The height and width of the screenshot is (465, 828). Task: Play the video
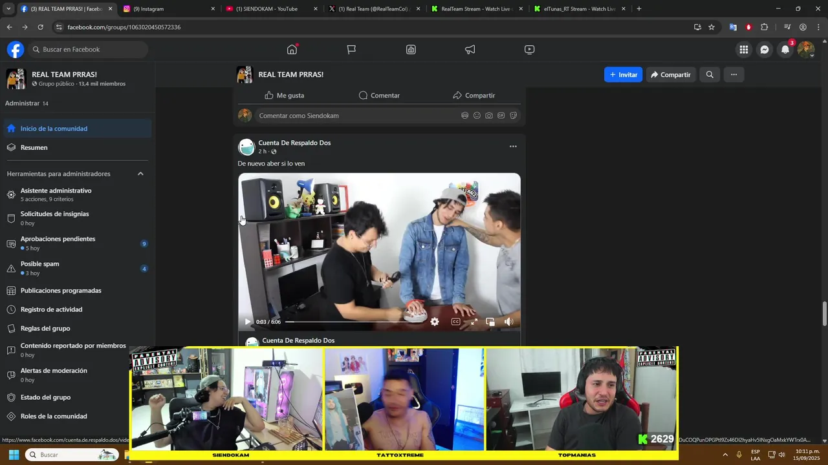(247, 322)
